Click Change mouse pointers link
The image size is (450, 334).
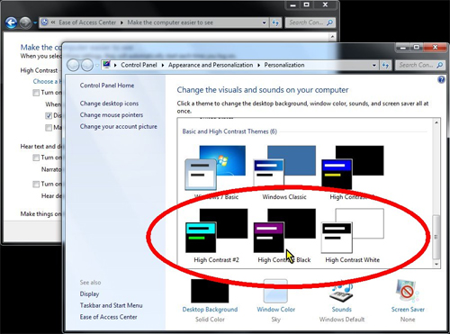click(x=112, y=115)
